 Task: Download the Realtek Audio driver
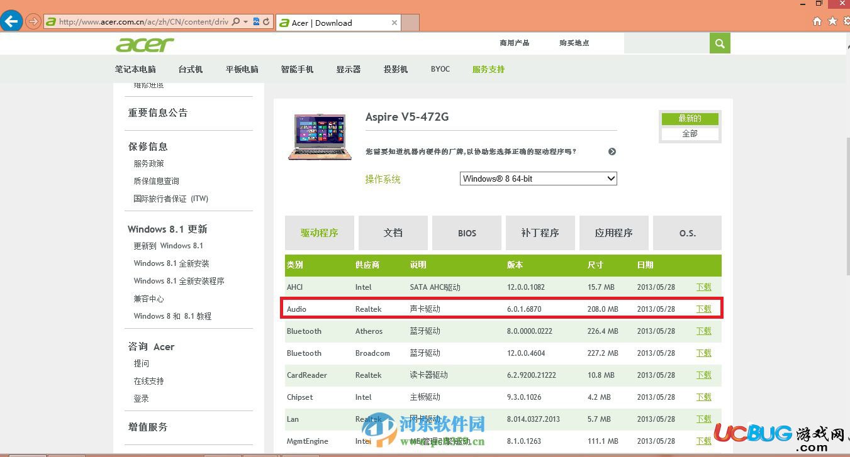click(703, 309)
